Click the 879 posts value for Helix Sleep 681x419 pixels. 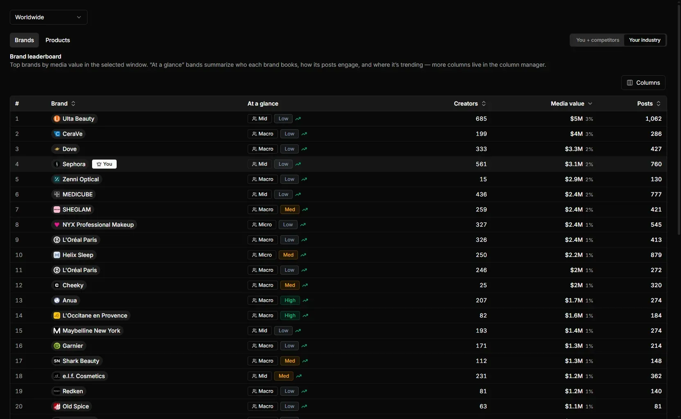pos(656,255)
